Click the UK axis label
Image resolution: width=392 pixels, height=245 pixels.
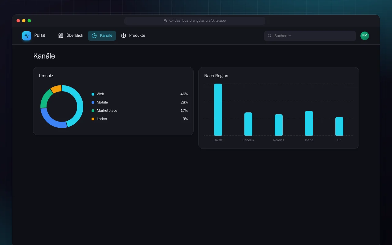pos(339,140)
